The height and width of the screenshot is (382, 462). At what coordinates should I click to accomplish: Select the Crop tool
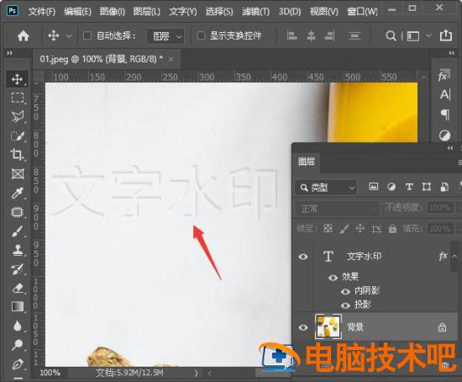[18, 155]
